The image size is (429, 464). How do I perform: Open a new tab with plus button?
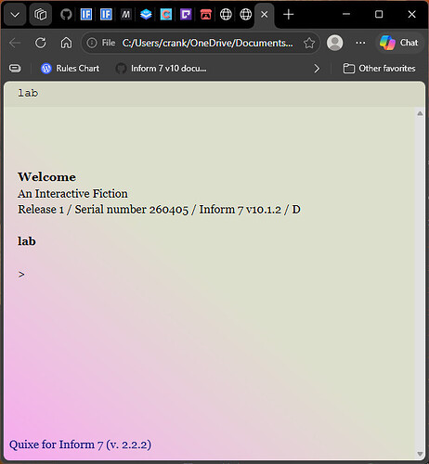coord(288,14)
